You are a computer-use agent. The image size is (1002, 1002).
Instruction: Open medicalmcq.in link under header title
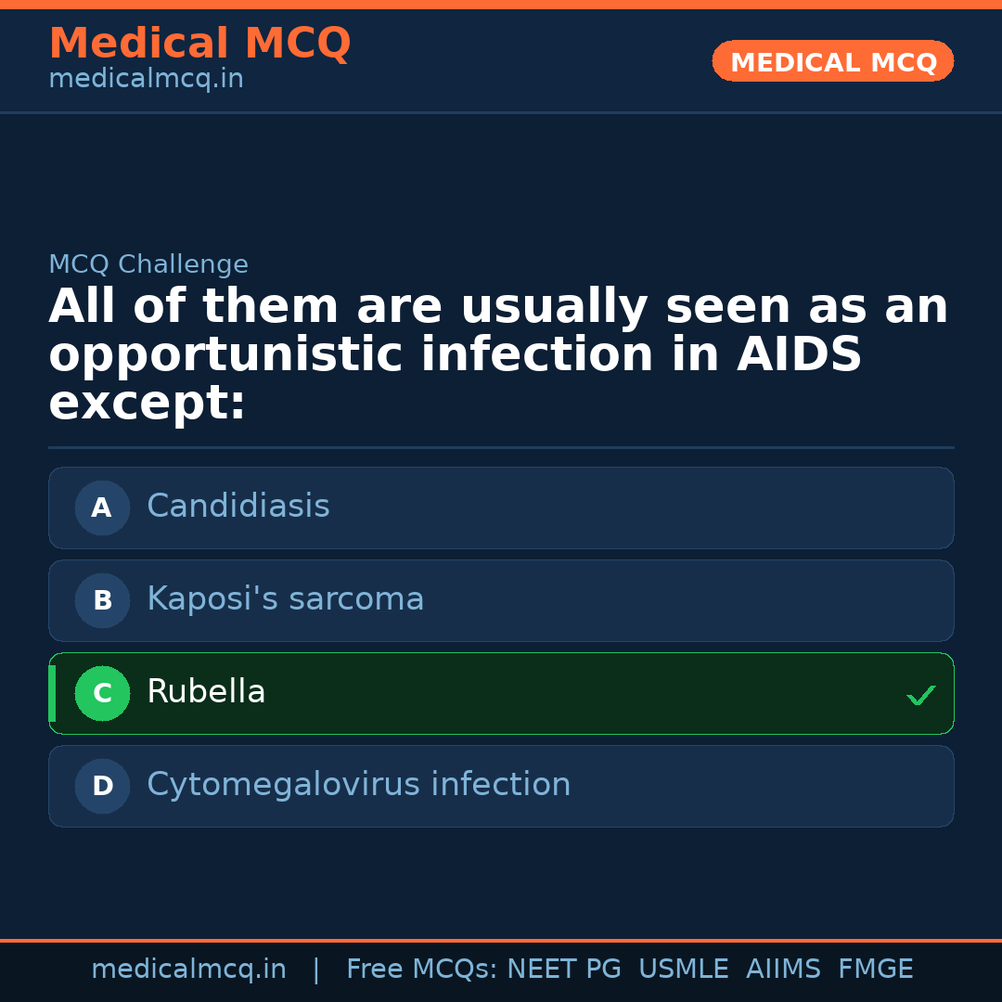(146, 80)
